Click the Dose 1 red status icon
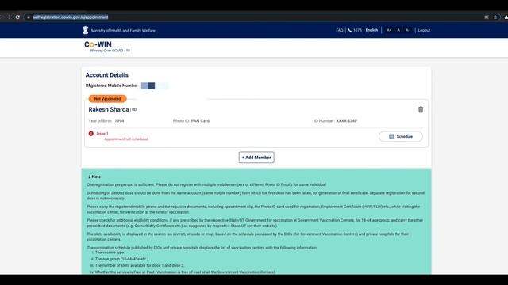Viewport: 508px width, 285px height. [91, 134]
